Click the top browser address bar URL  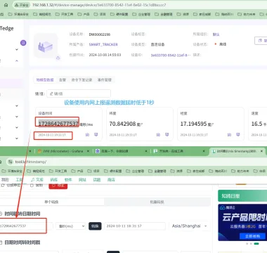[x=99, y=5]
